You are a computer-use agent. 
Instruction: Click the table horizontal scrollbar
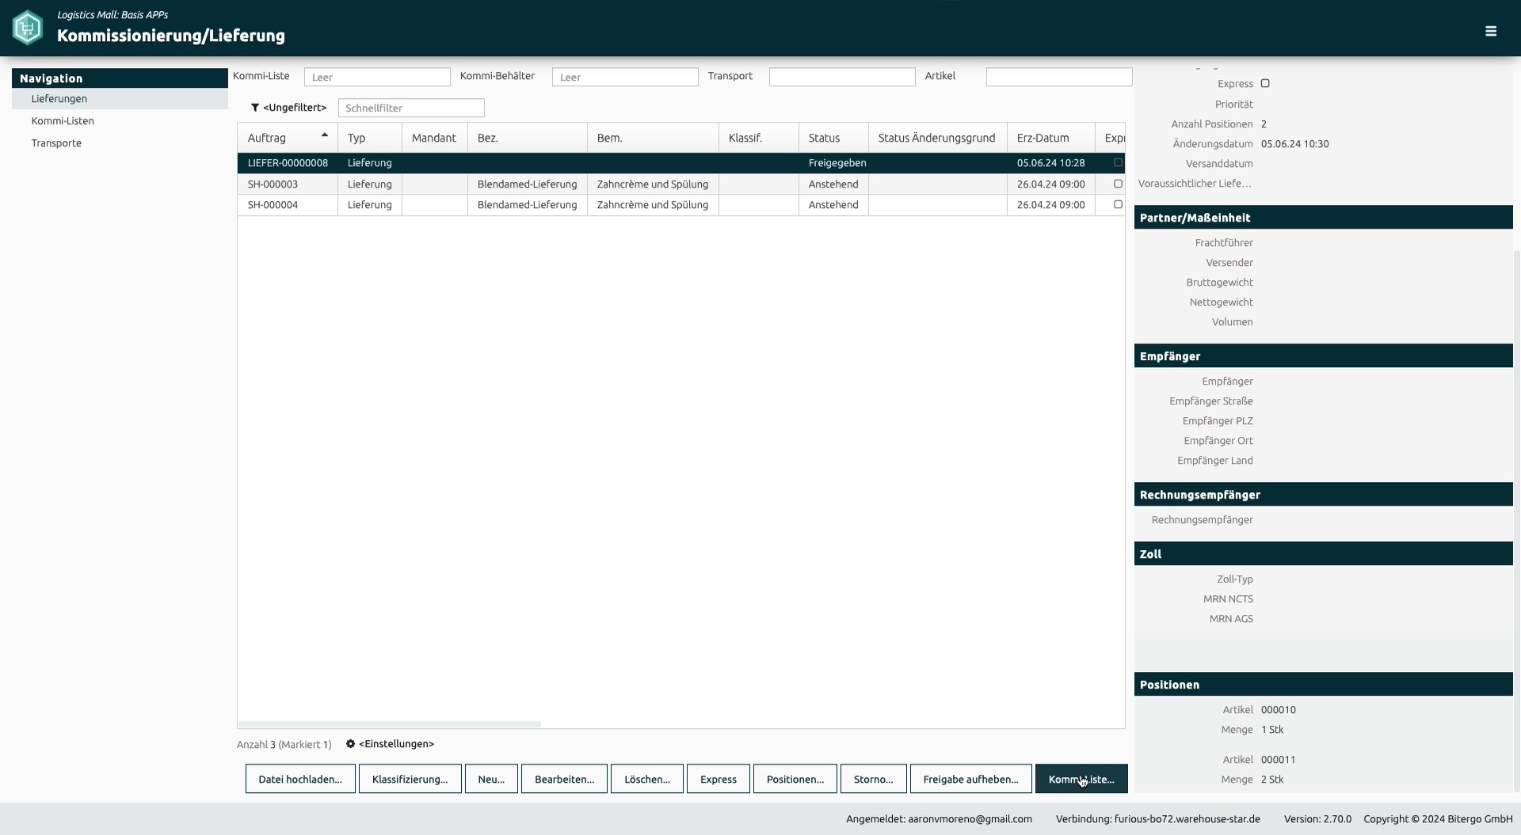pos(389,724)
